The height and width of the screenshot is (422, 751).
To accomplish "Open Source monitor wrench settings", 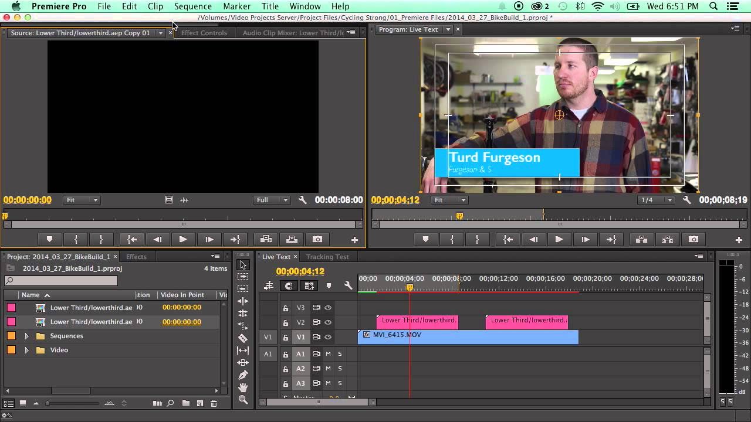I will click(x=302, y=200).
